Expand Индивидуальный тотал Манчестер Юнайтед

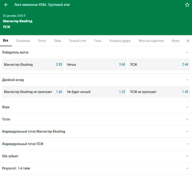tap(96, 132)
